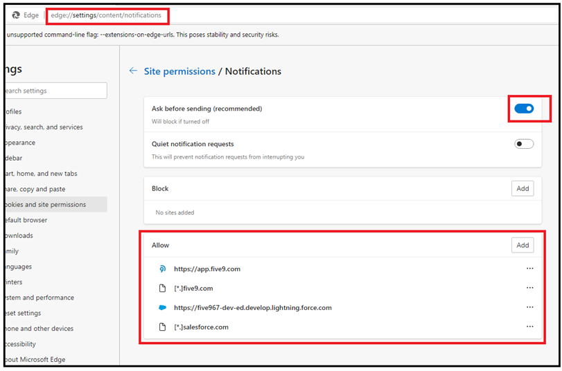Select Cookies and site permissions section
The width and height of the screenshot is (562, 371).
[56, 204]
